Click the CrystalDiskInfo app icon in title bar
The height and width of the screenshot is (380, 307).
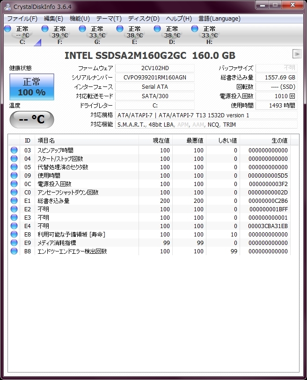7,7
